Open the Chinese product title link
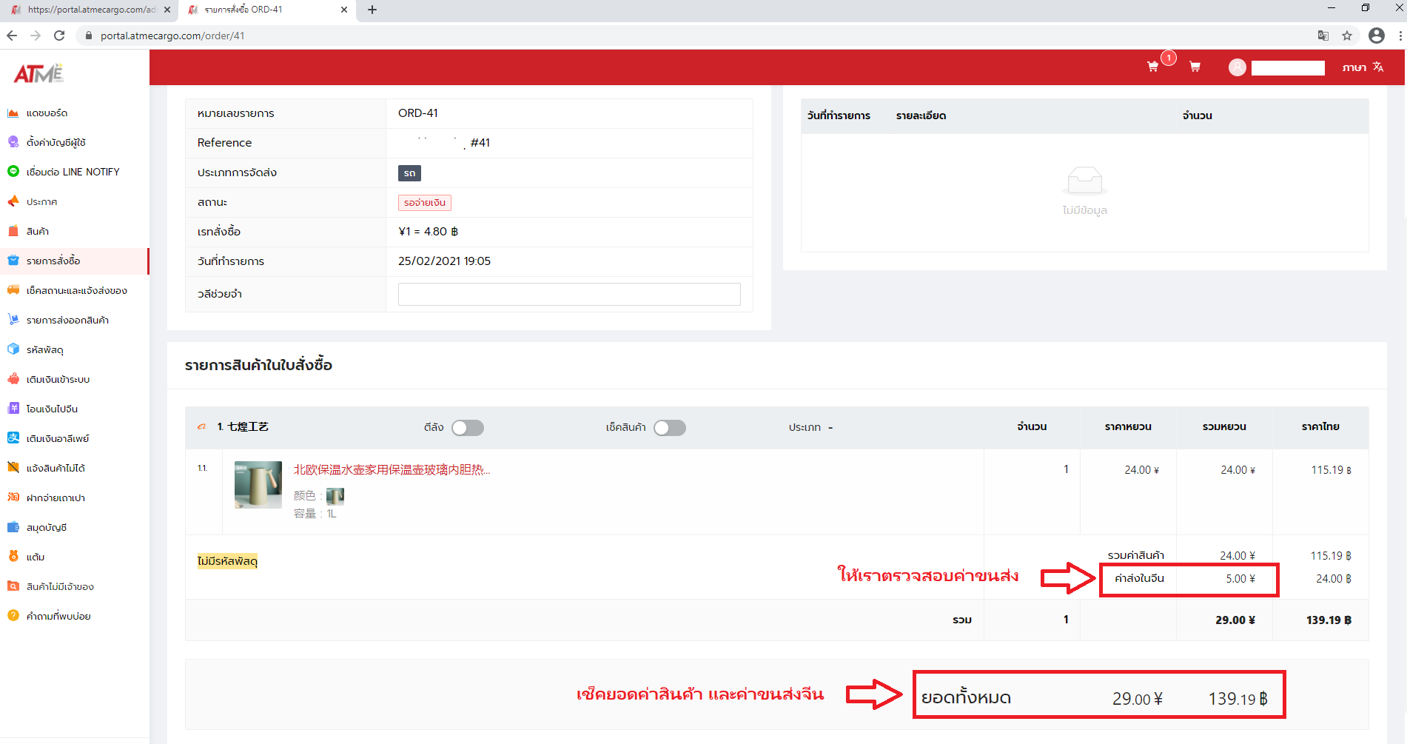 392,469
